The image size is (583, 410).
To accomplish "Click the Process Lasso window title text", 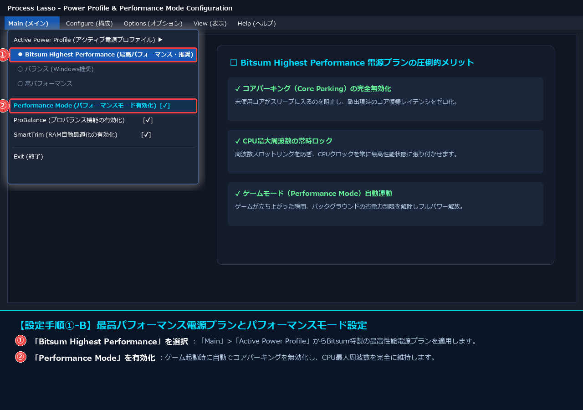I will tap(120, 8).
